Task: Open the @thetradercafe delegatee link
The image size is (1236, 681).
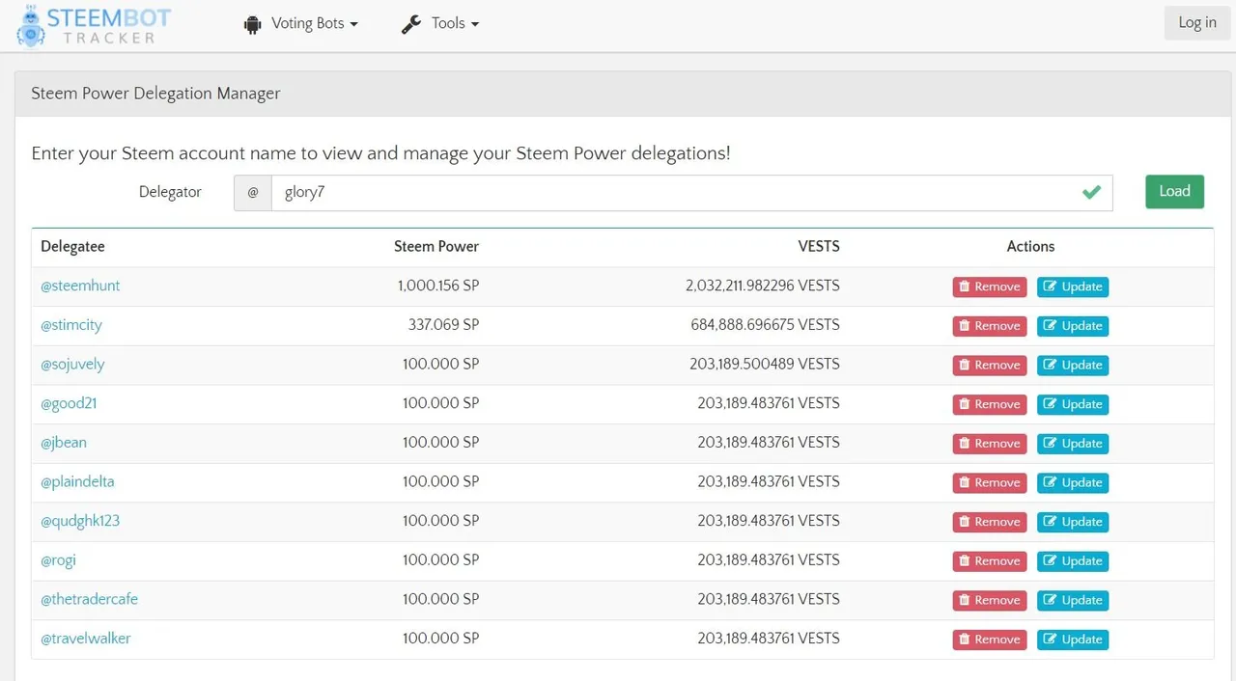Action: 89,599
